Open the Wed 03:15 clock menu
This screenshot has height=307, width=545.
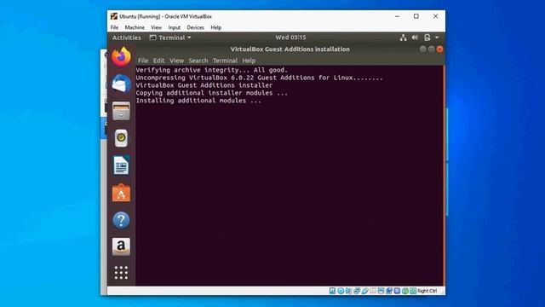(x=290, y=38)
